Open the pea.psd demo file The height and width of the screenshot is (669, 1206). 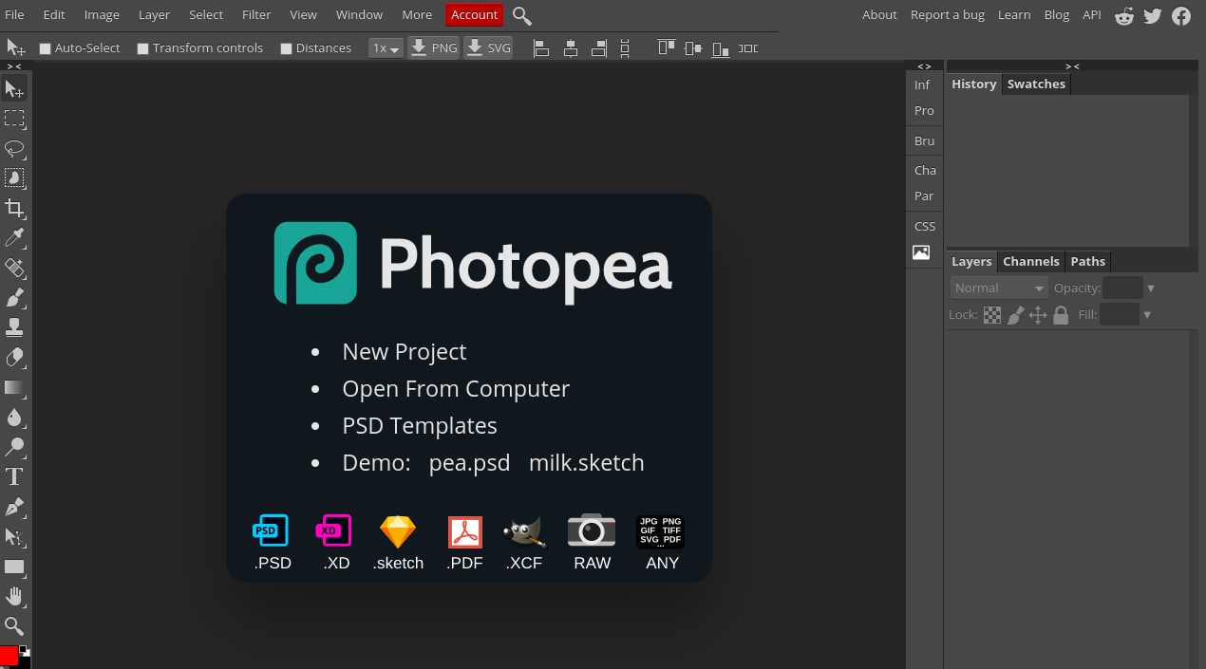click(469, 462)
